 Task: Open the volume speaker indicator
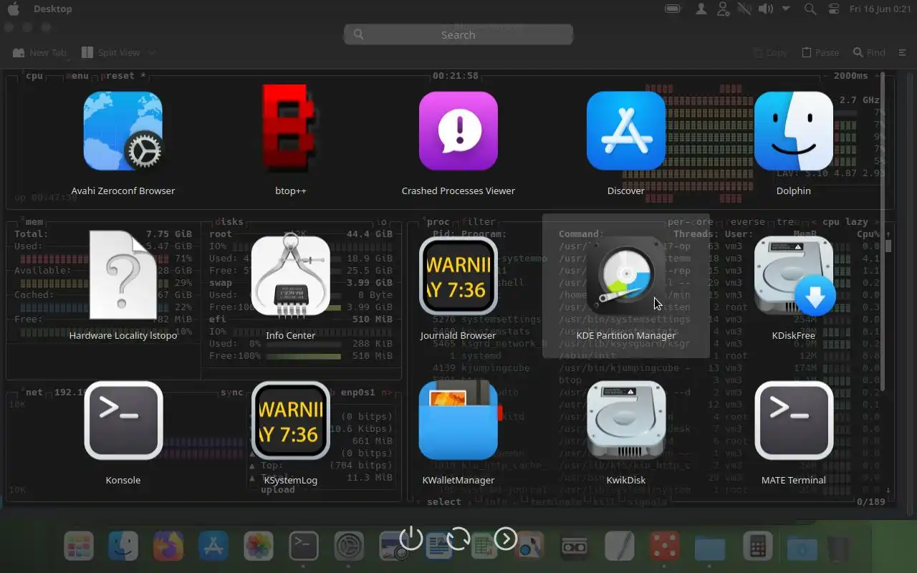coord(766,9)
